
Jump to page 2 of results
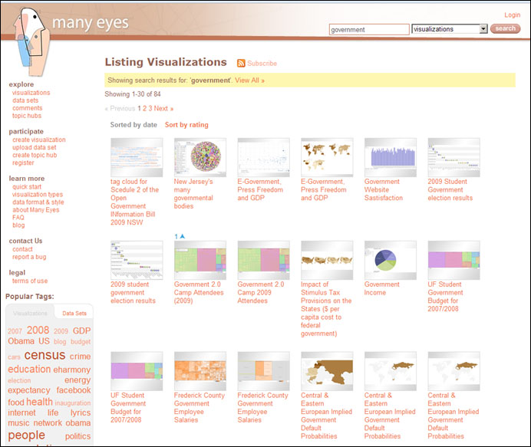(145, 109)
